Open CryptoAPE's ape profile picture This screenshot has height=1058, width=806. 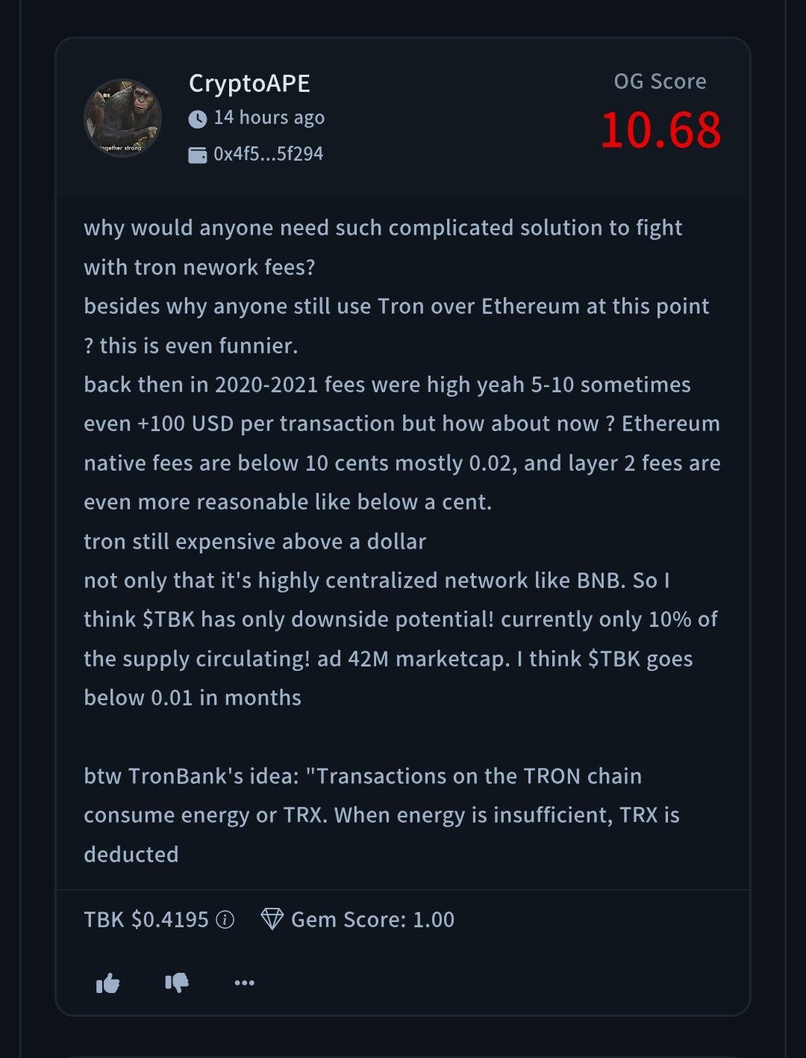click(x=122, y=118)
